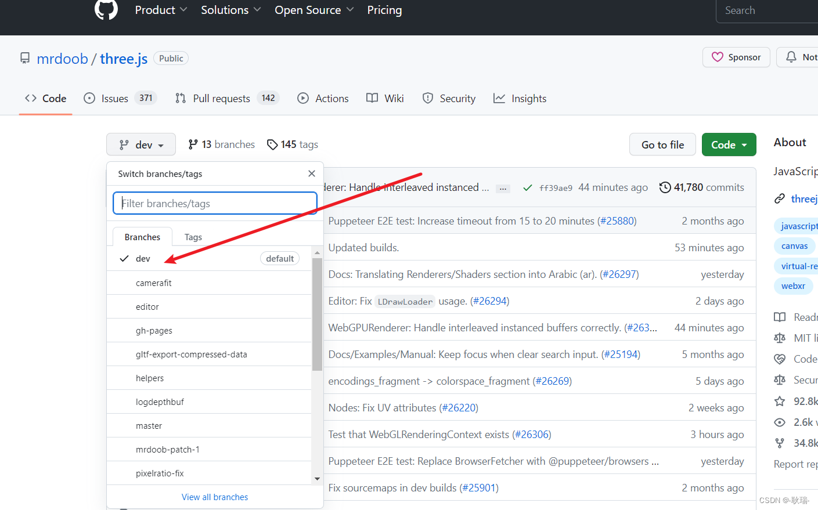Select the master branch
The image size is (818, 510).
coord(209,425)
